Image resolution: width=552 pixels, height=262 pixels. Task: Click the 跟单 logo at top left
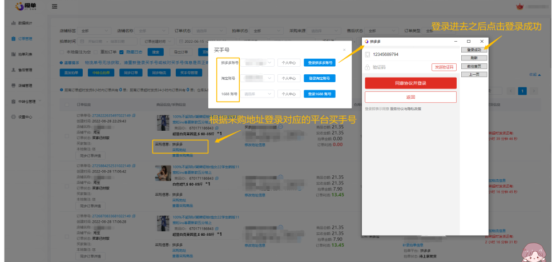[x=26, y=6]
